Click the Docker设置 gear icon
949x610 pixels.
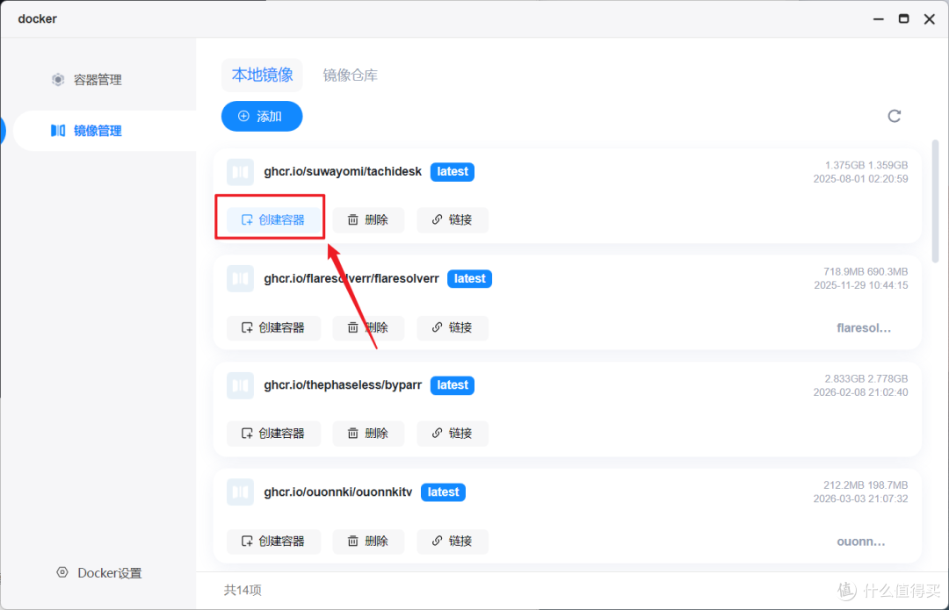62,572
